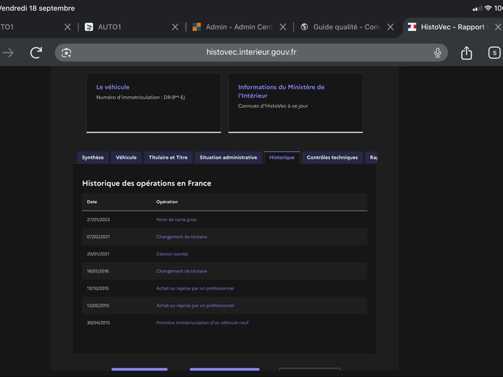The image size is (503, 377).
Task: Open the Synthèse report tab
Action: (92, 158)
